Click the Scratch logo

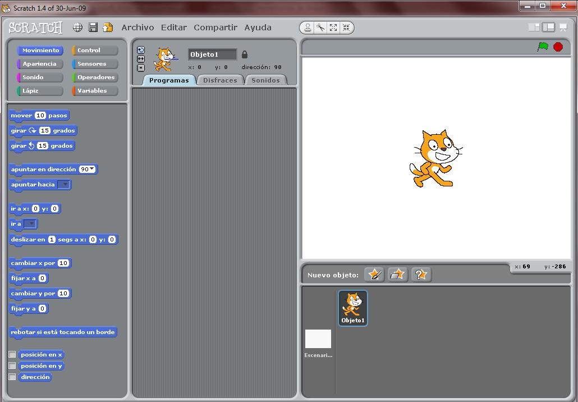click(x=35, y=28)
